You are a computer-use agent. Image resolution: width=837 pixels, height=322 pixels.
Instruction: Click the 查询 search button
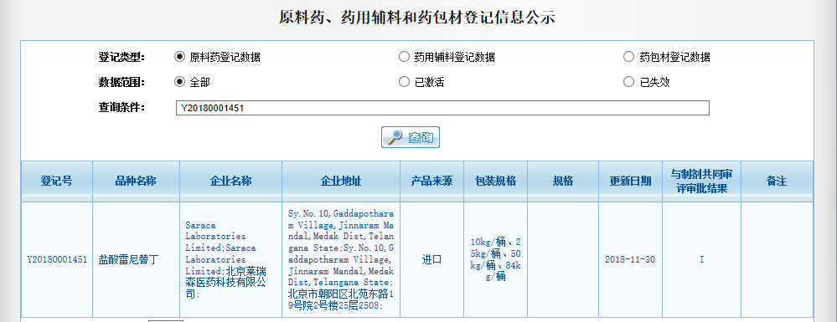pos(411,137)
